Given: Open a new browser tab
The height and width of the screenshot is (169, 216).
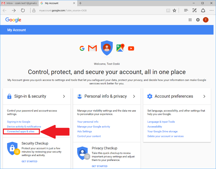Looking at the screenshot, I should [x=80, y=3].
